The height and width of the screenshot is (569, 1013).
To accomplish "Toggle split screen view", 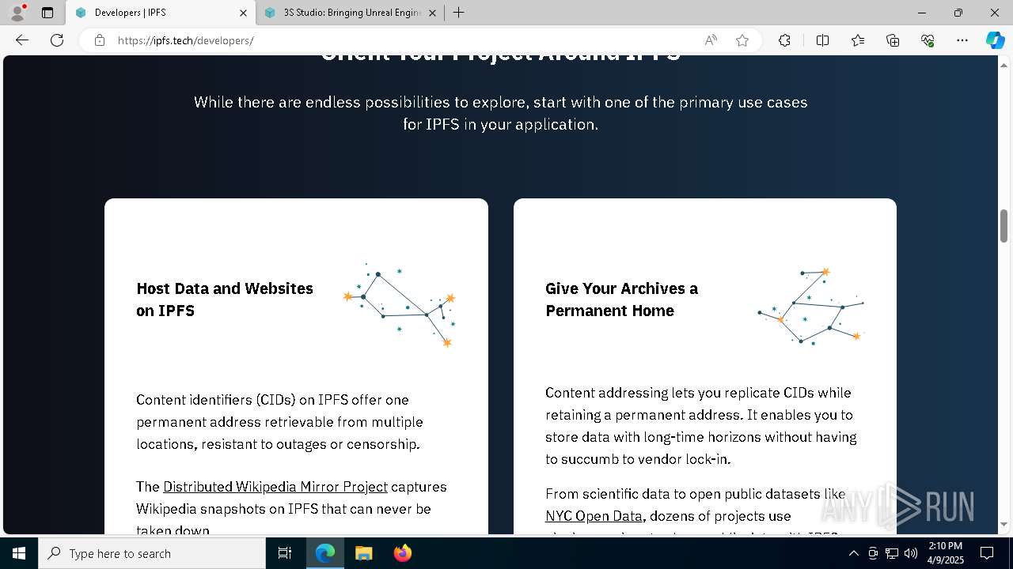I will pos(822,40).
